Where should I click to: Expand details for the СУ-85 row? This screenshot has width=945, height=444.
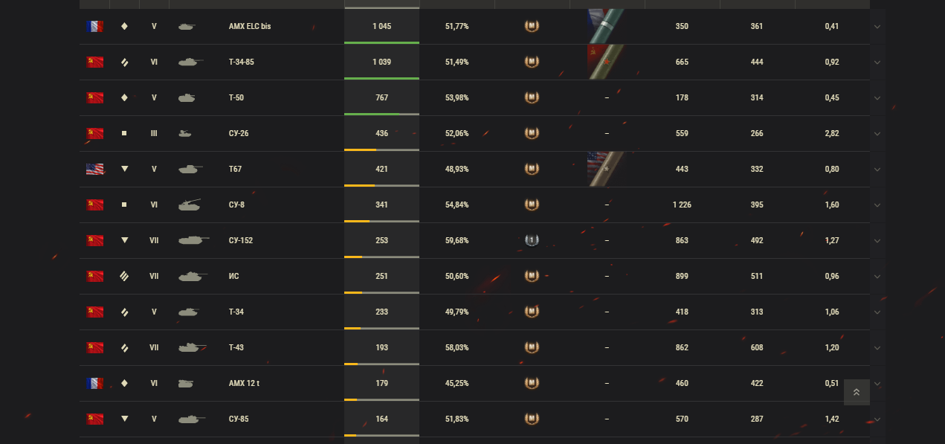tap(877, 419)
